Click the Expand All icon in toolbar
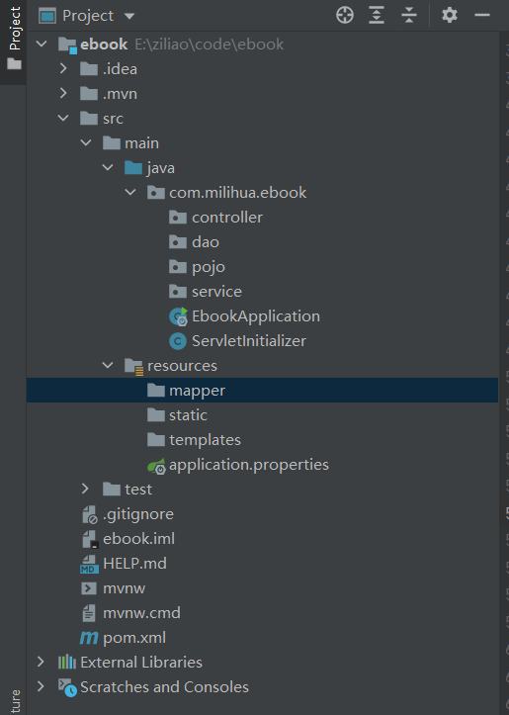 tap(377, 15)
